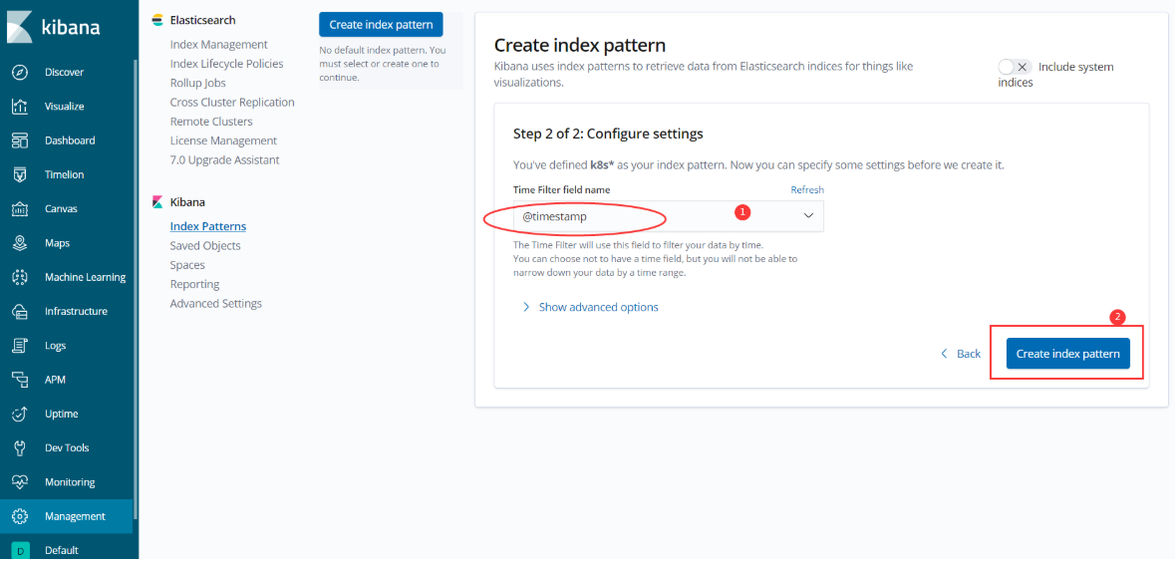Open Index Lifecycle Policies
The height and width of the screenshot is (562, 1175).
pos(226,64)
